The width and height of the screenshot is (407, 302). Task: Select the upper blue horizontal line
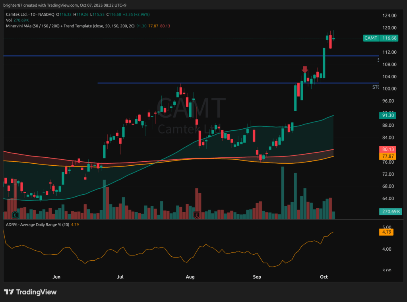click(159, 56)
